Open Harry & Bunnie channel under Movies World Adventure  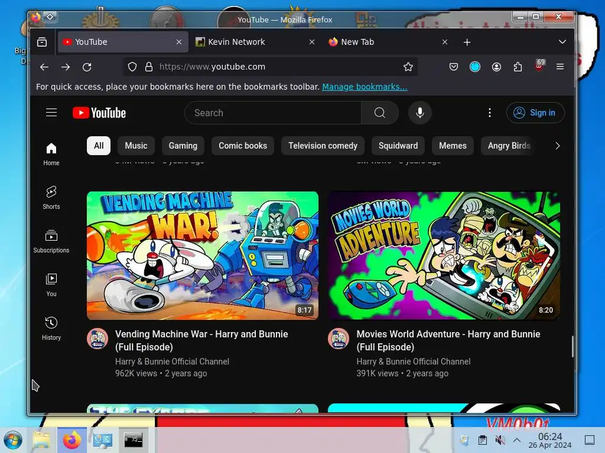coord(413,362)
